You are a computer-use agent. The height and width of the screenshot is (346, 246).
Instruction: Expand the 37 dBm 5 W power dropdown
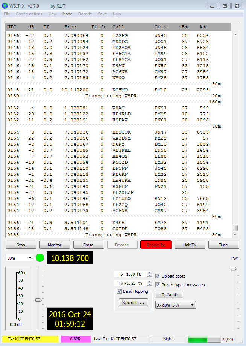pyautogui.click(x=176, y=305)
